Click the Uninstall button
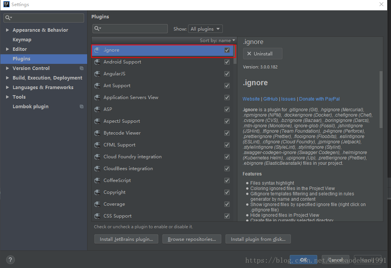 coord(263,54)
